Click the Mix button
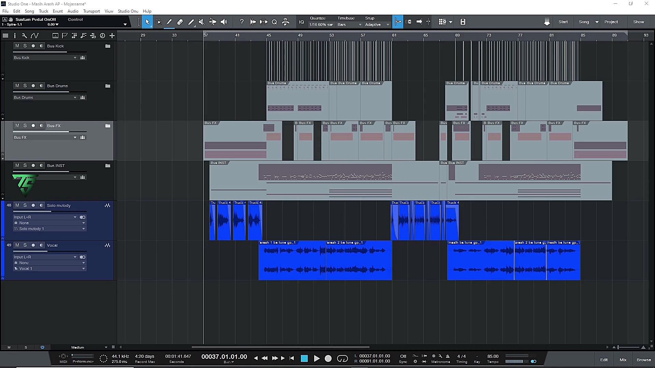655x368 pixels. (x=623, y=360)
